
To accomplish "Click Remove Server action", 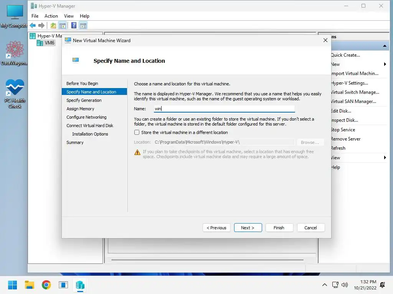I will [x=346, y=139].
